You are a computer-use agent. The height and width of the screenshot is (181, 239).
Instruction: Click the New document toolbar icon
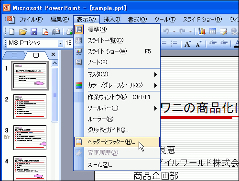point(12,31)
